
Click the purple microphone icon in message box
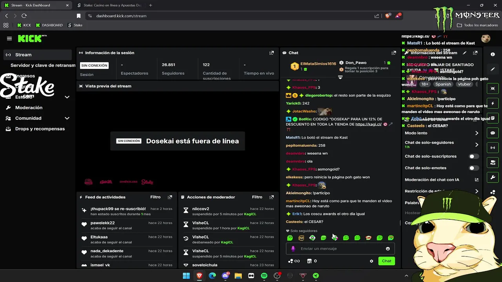coord(293,248)
